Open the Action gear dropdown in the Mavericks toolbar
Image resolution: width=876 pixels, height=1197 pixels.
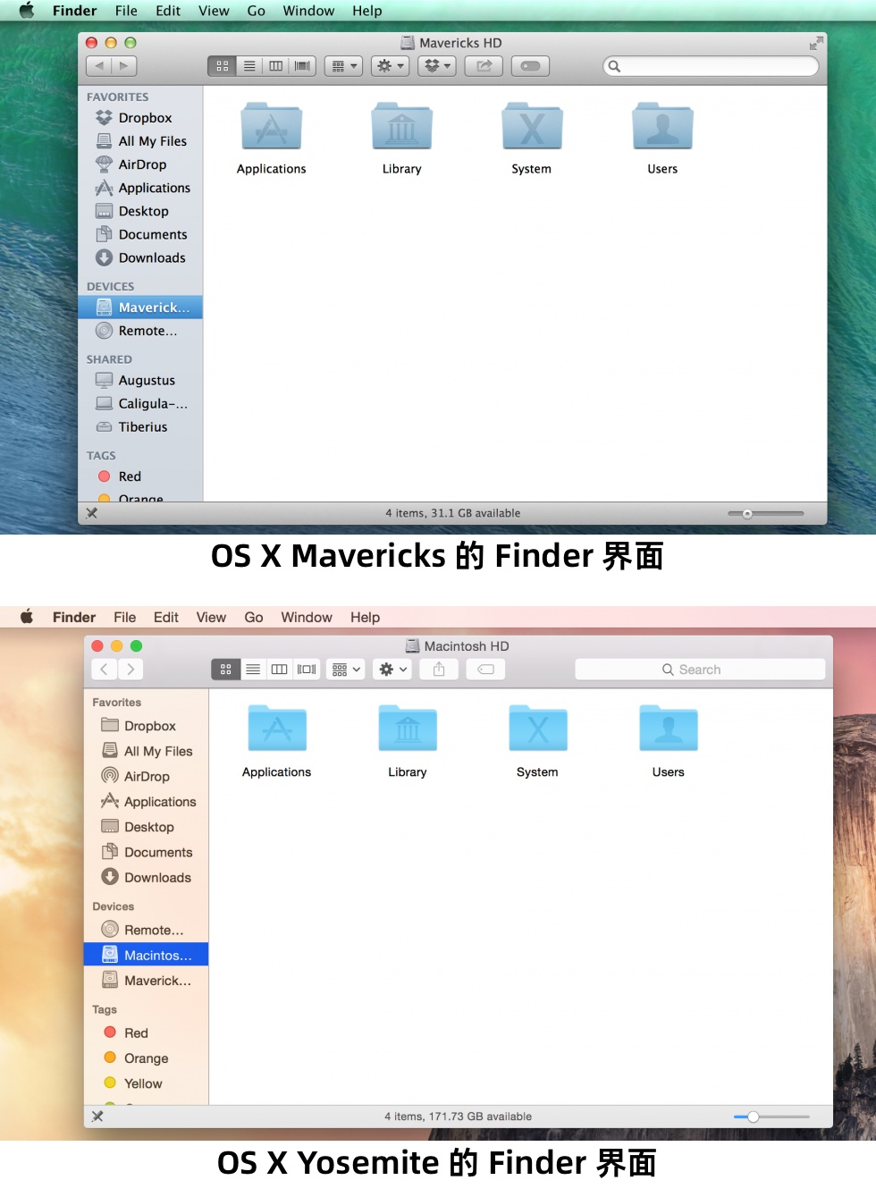[390, 65]
